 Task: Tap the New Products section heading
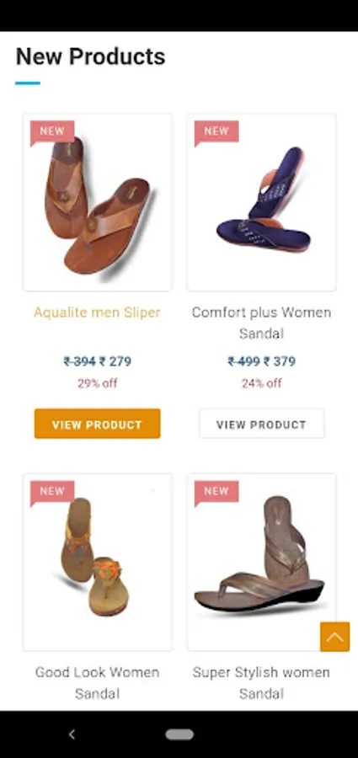[90, 56]
